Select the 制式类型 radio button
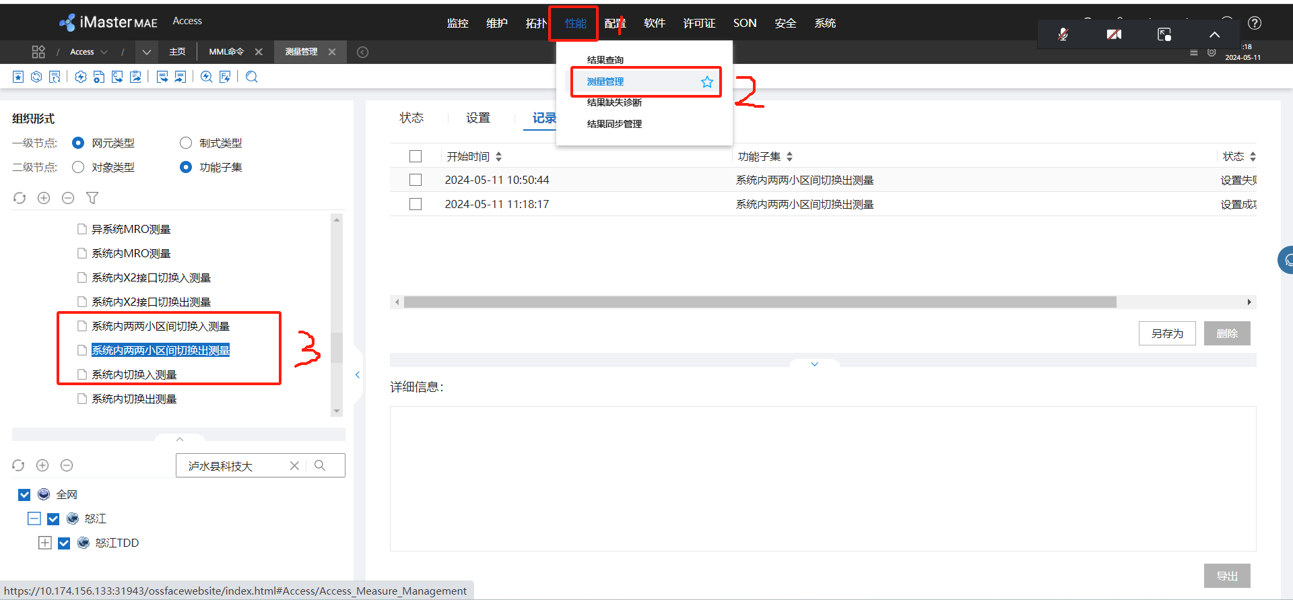The height and width of the screenshot is (600, 1293). (x=186, y=143)
